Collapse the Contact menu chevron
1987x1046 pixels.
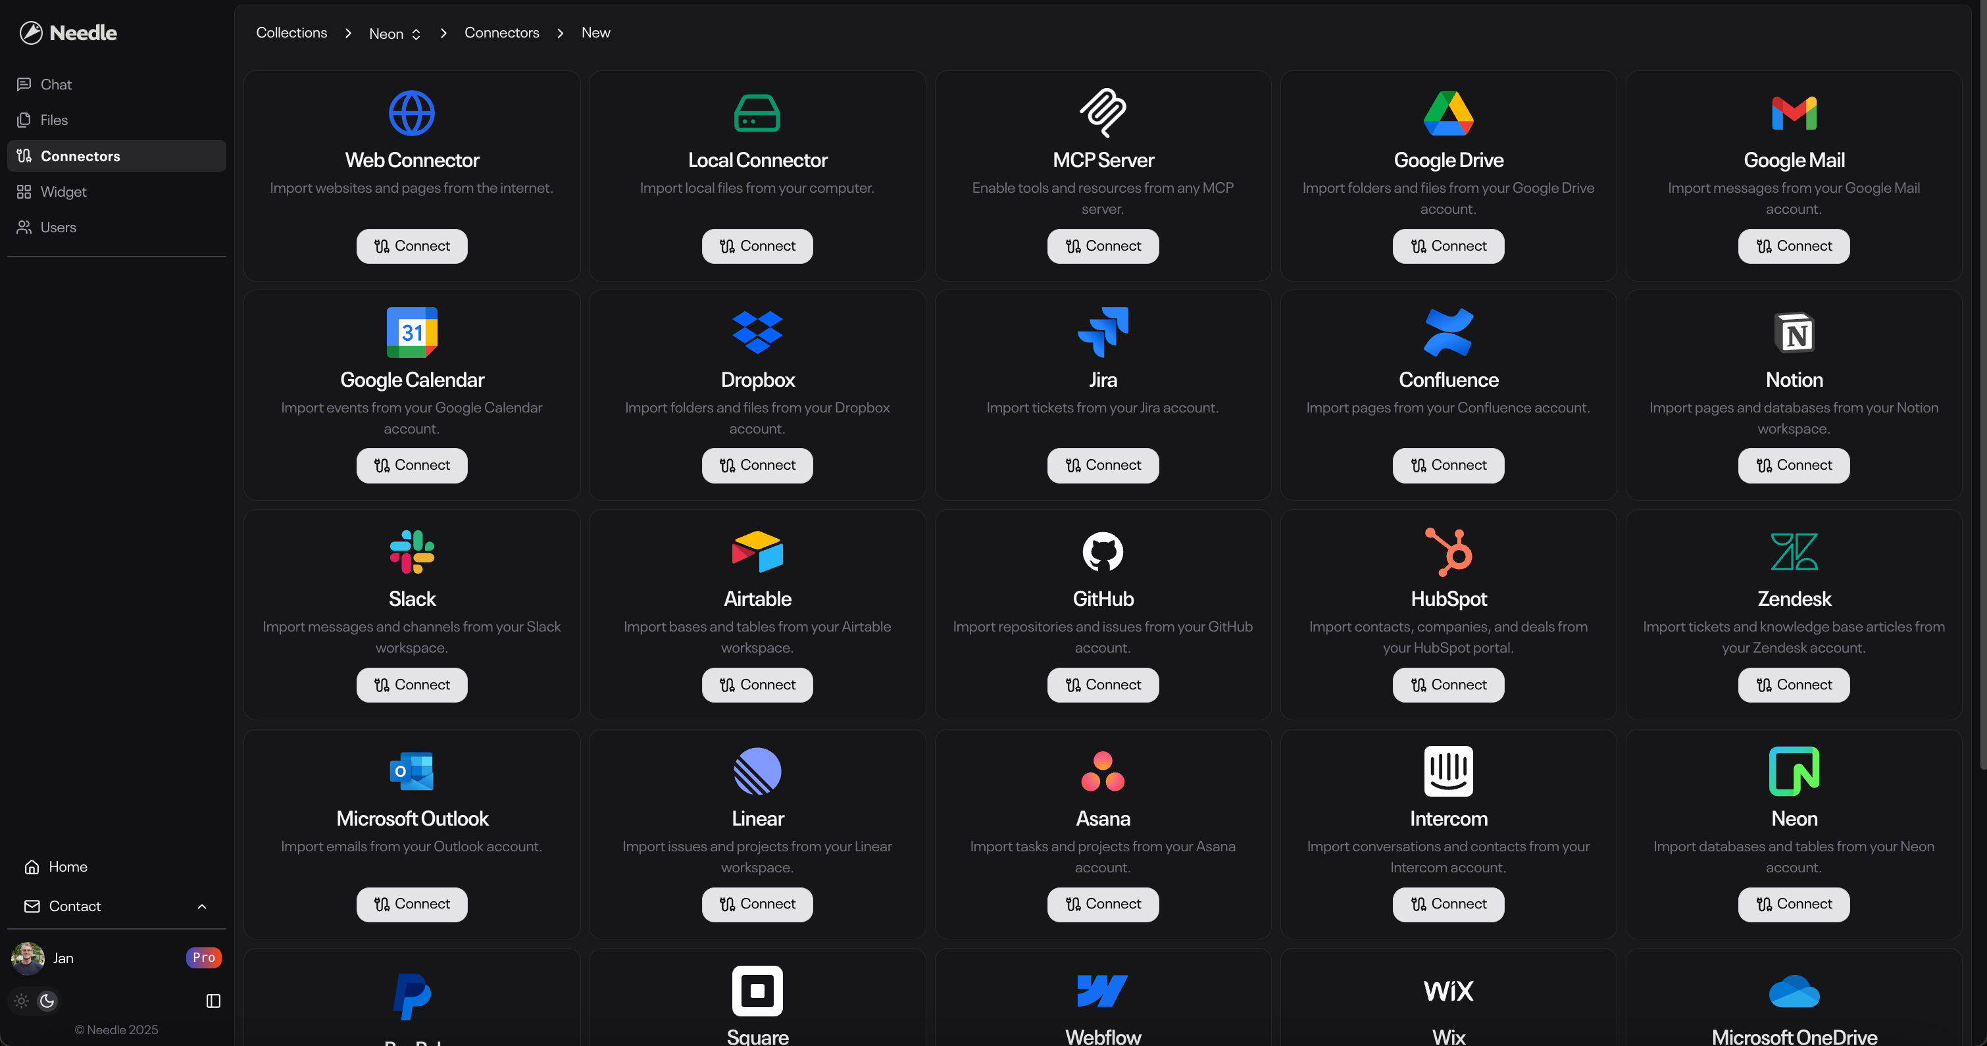(x=202, y=907)
